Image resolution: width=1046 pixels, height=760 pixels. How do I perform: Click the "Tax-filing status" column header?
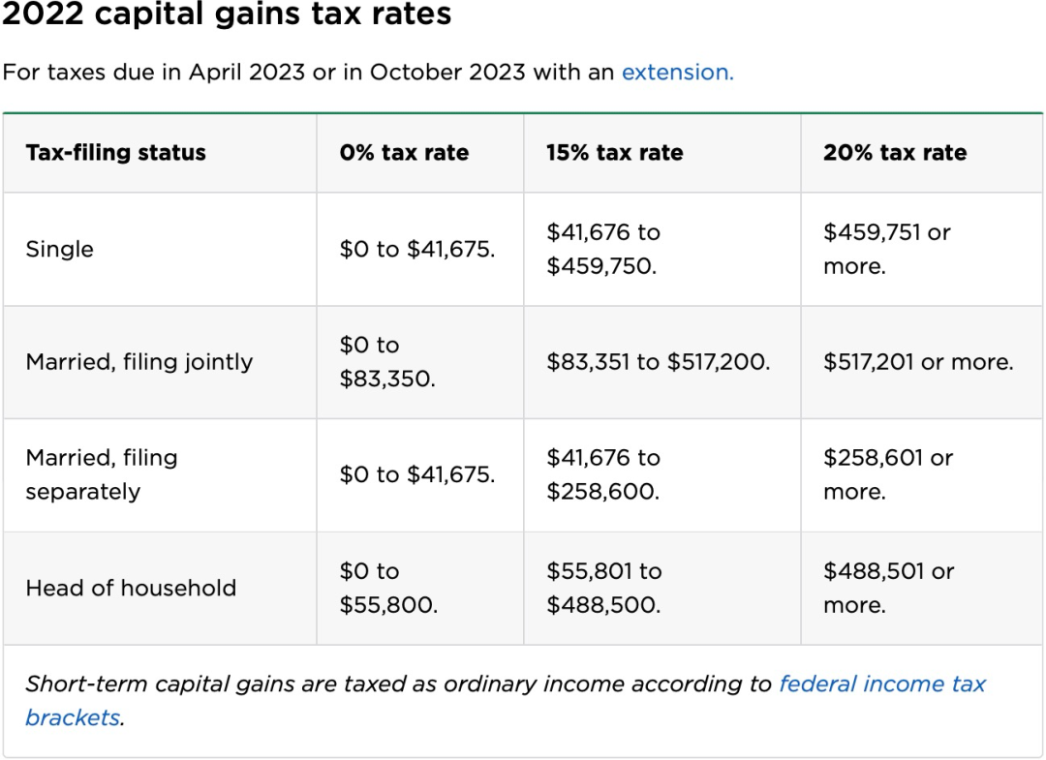[116, 153]
